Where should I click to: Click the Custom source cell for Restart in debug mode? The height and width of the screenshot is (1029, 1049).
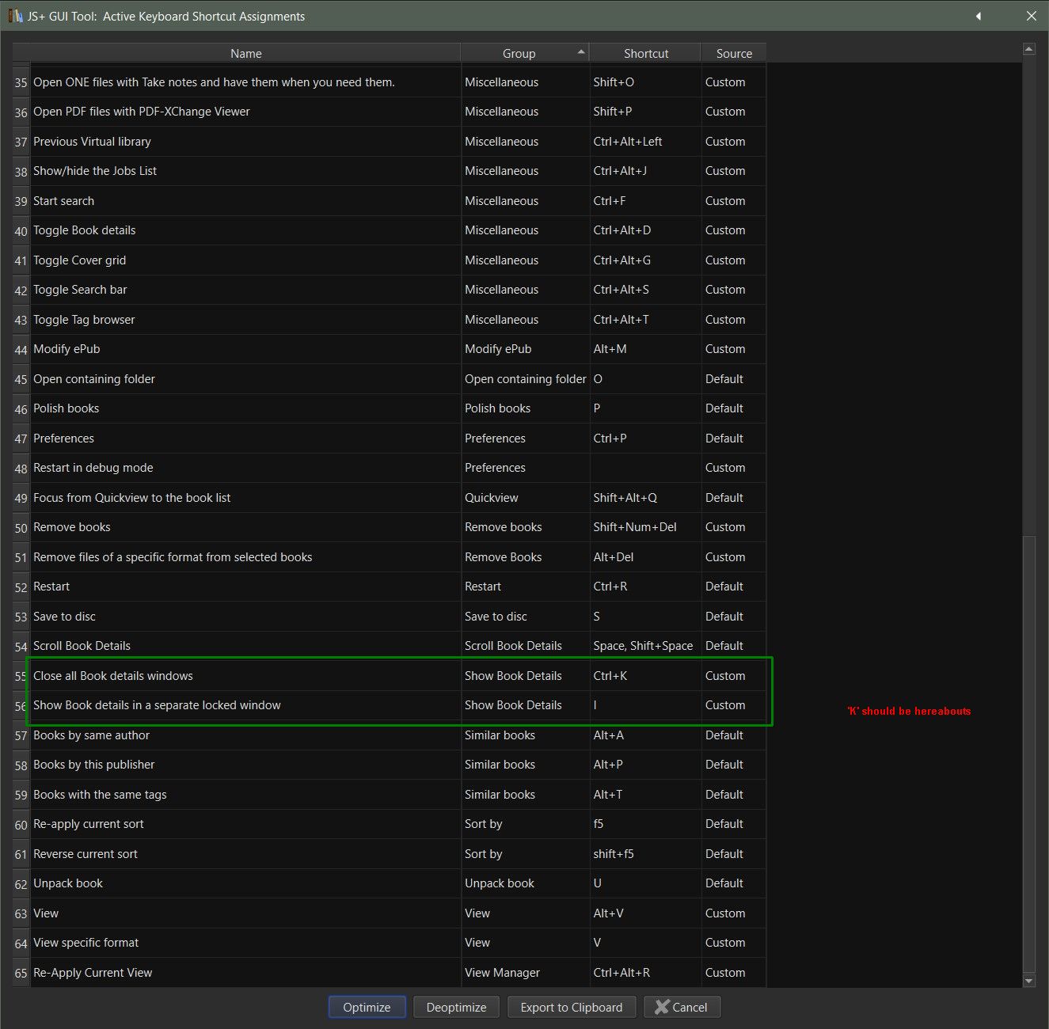point(734,468)
